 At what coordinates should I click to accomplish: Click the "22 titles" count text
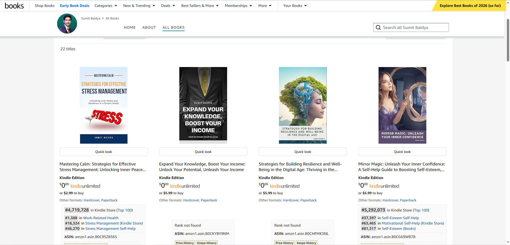pos(68,49)
